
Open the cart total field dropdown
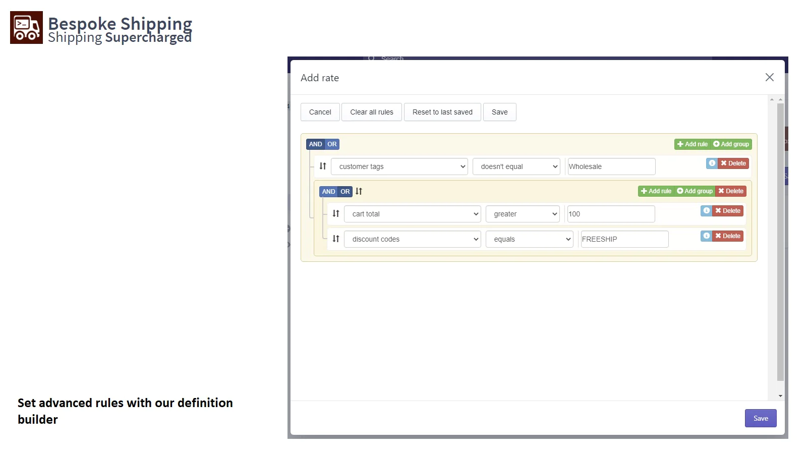click(413, 214)
